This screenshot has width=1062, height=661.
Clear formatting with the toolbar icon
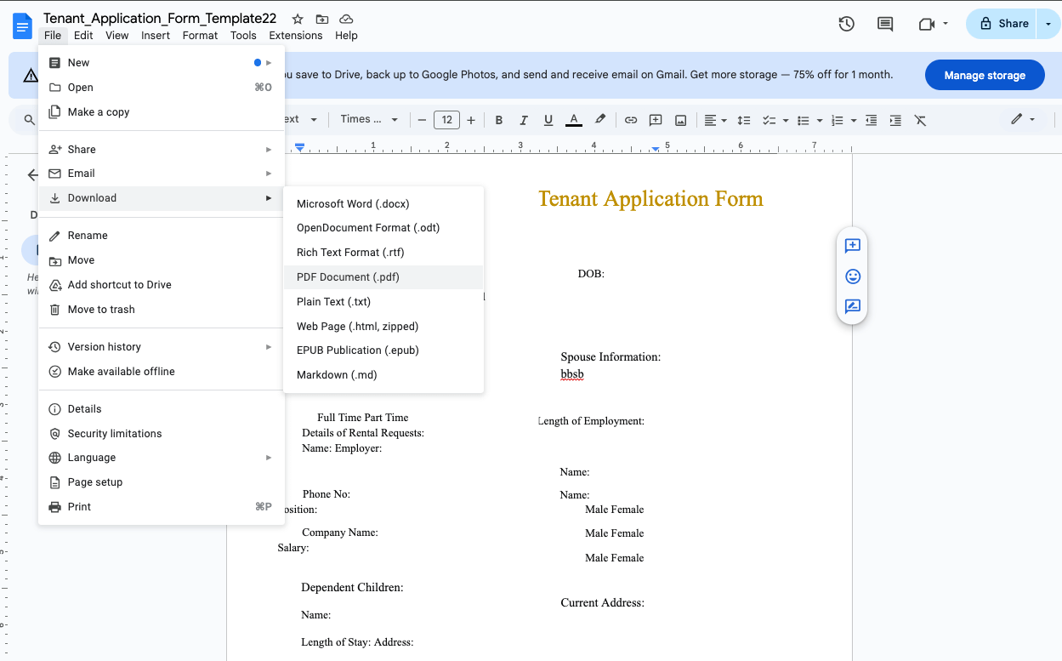tap(920, 120)
